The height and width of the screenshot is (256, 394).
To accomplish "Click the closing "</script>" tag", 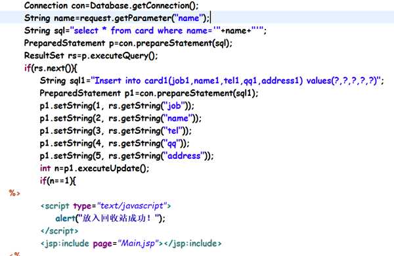I will pos(60,231).
